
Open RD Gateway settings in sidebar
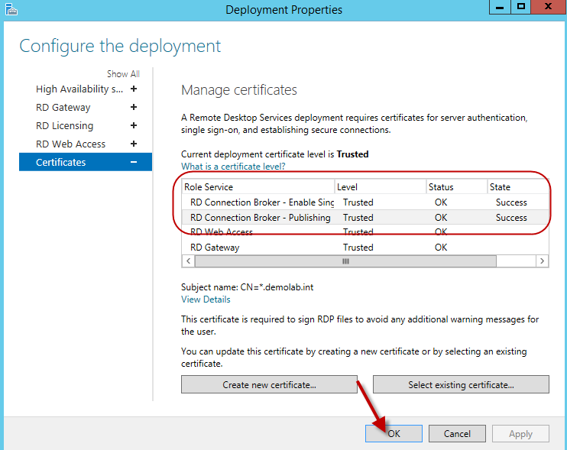pyautogui.click(x=63, y=107)
